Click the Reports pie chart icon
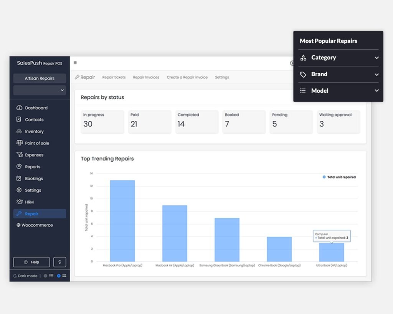 [x=19, y=167]
